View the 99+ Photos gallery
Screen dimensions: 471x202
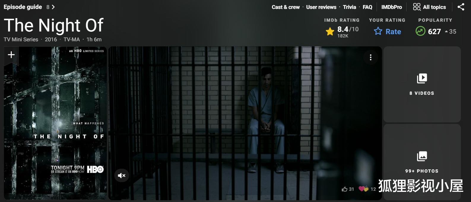coord(422,162)
